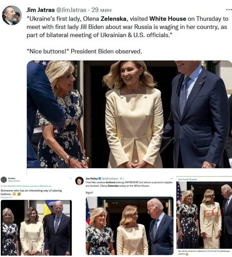
Task: Open the photo in Kristina's tweet
Action: point(36,228)
